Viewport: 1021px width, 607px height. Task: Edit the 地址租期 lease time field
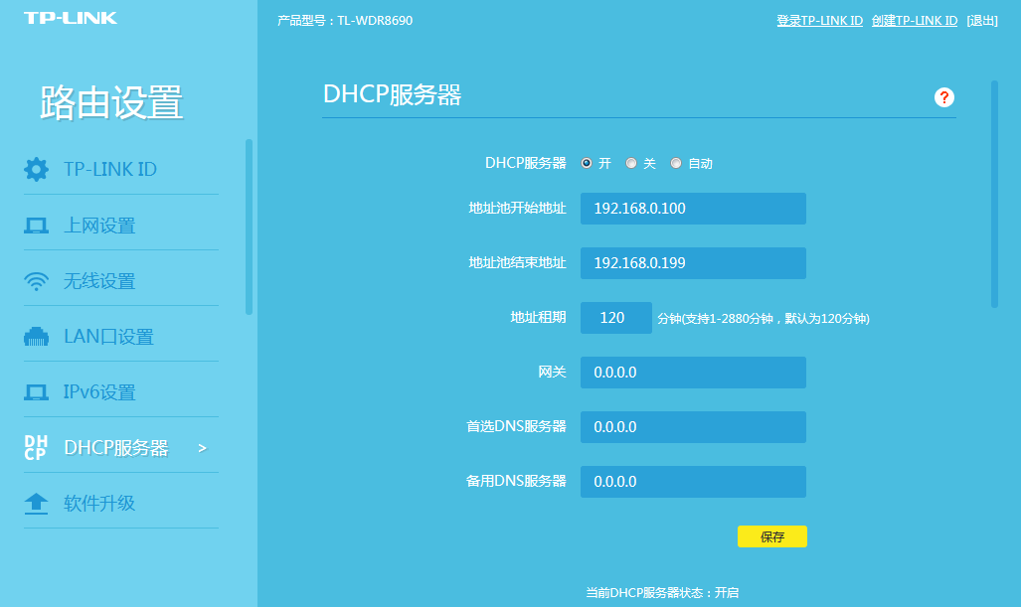615,318
